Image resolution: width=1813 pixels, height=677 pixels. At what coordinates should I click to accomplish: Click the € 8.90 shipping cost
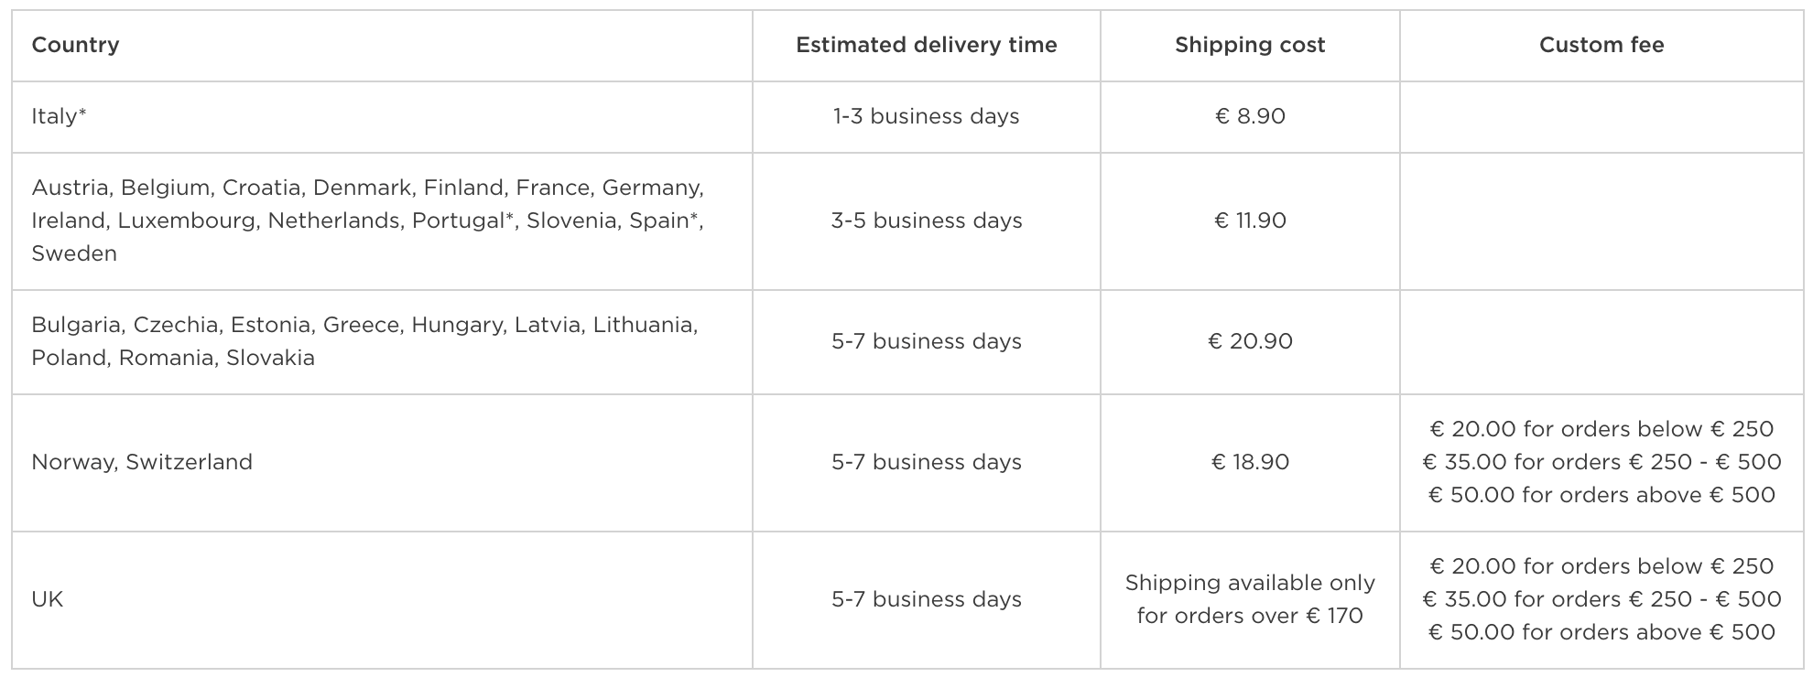point(1250,116)
